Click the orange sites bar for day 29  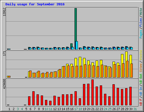(x=127, y=69)
